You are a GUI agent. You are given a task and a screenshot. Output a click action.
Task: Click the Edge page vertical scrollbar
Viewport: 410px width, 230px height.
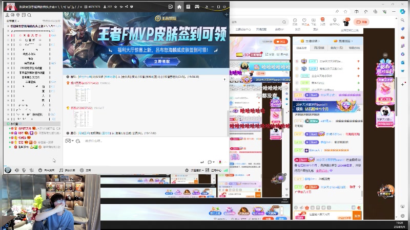point(396,97)
